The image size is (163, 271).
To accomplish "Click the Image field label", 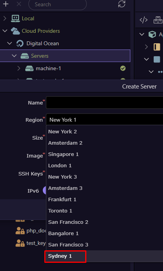I will pos(35,156).
